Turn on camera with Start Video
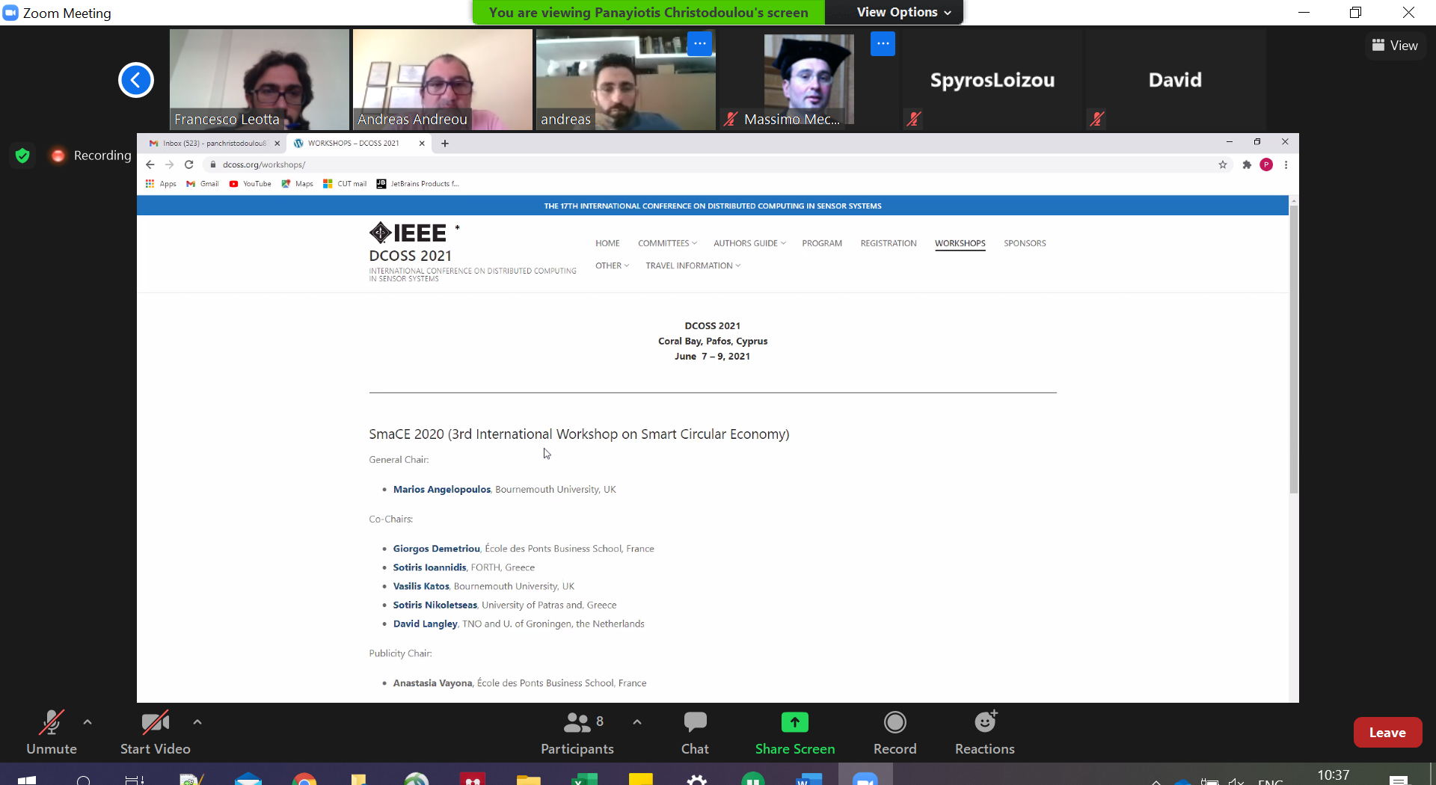 pyautogui.click(x=155, y=732)
